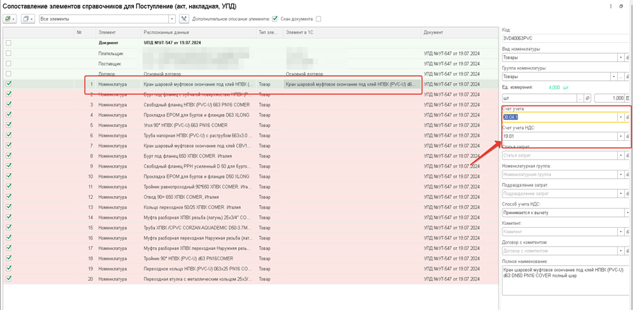Image resolution: width=633 pixels, height=310 pixels.
Task: Expand the Способ учета НДС dropdown
Action: [x=627, y=213]
